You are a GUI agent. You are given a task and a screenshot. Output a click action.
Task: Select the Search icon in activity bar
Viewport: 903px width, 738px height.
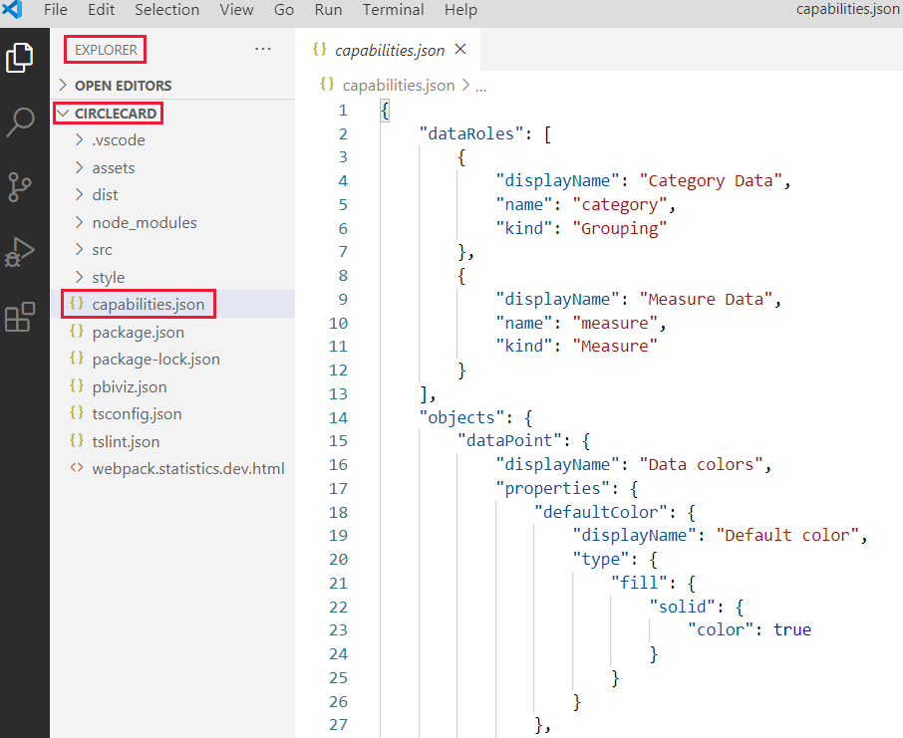click(20, 123)
